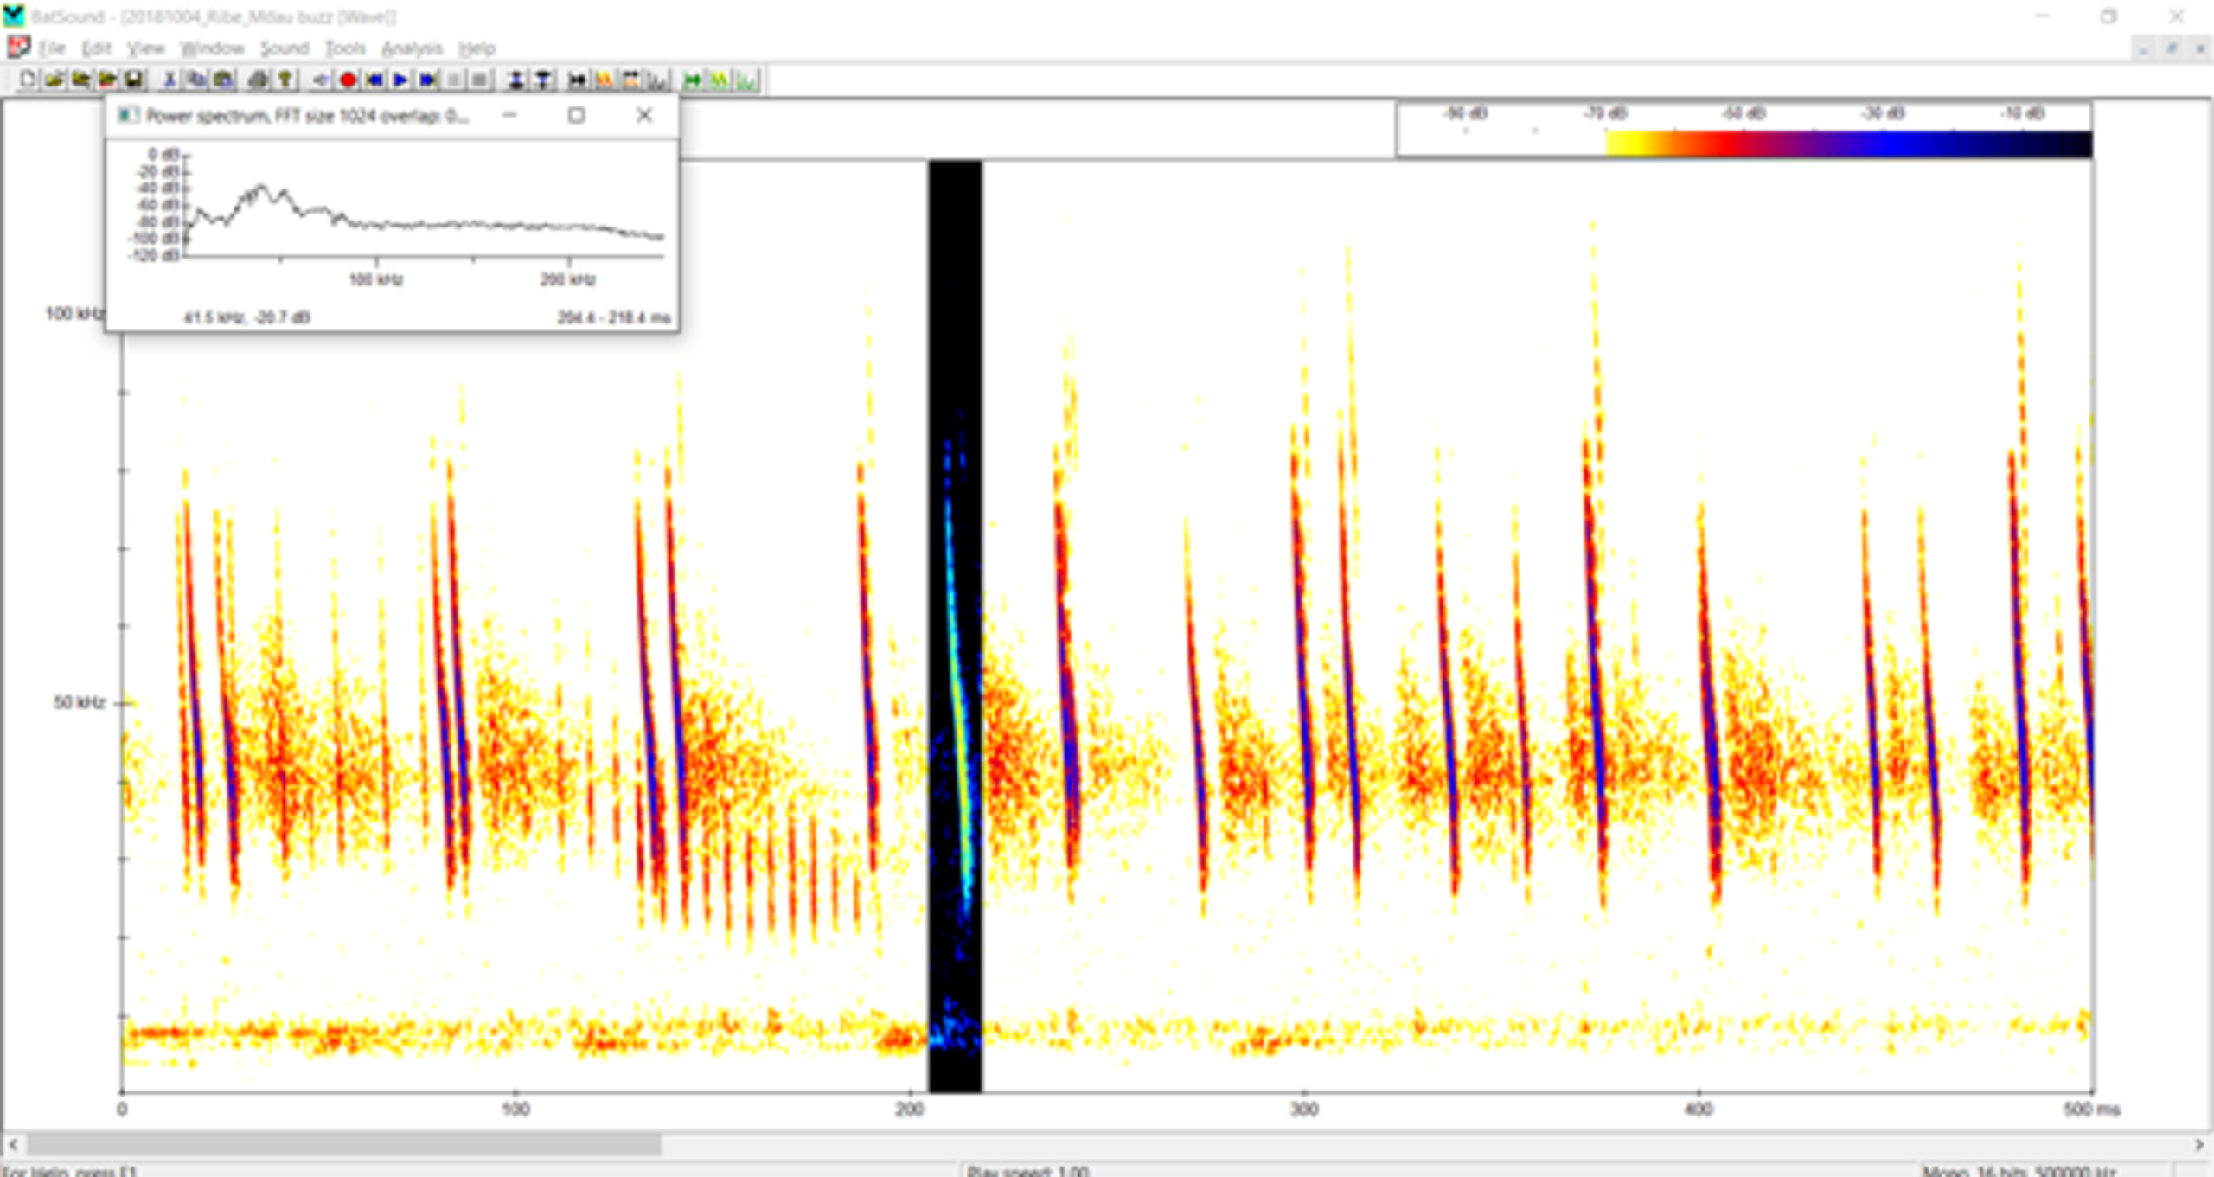Click the Cut scissors icon
The image size is (2214, 1177).
(x=170, y=80)
